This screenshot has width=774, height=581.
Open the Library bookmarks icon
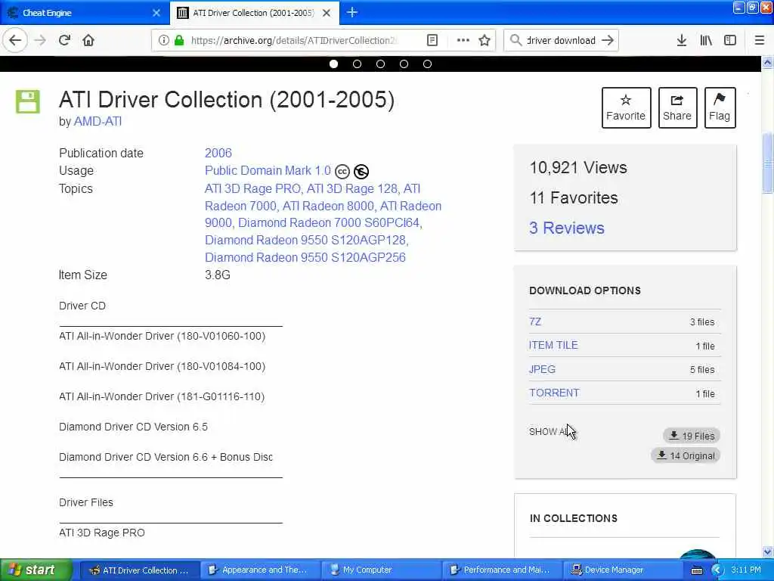[706, 40]
